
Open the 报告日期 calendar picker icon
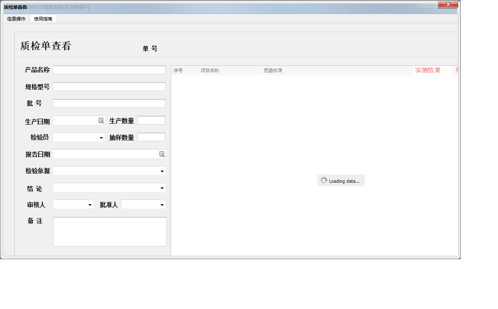click(162, 154)
